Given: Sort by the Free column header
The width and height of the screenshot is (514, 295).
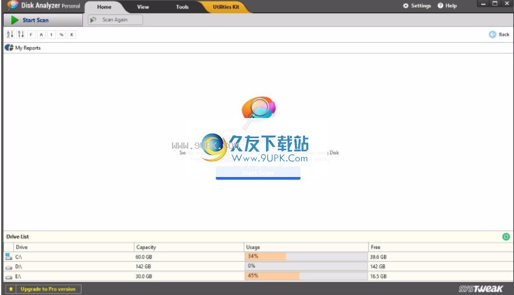Looking at the screenshot, I should point(441,247).
